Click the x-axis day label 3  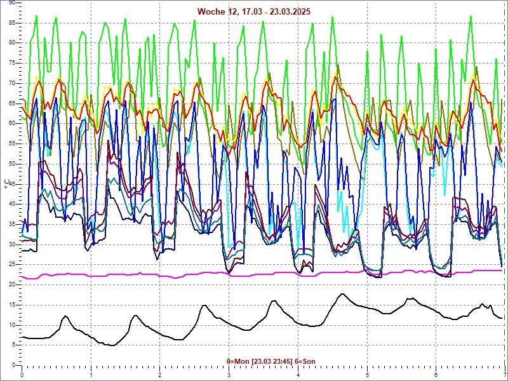click(229, 375)
